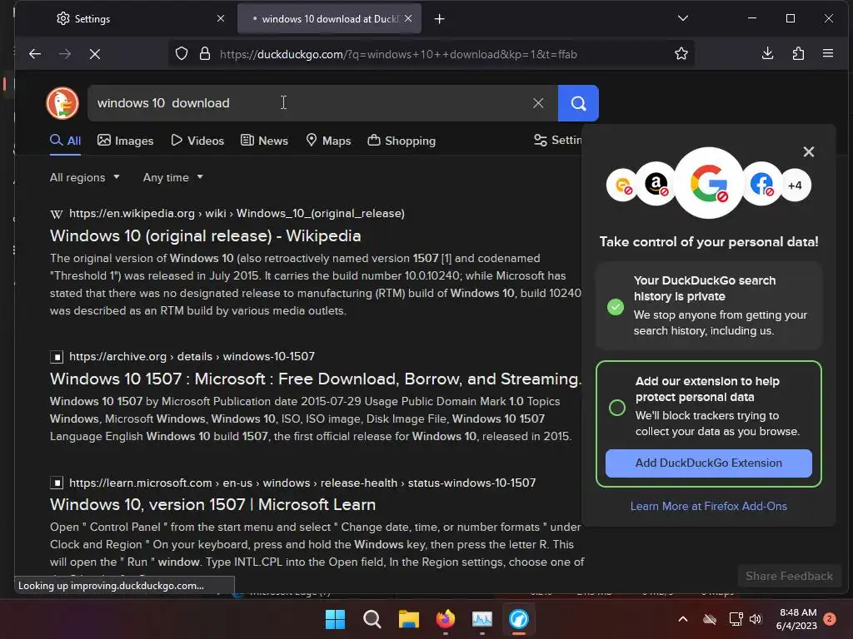Switch to Maps results
Screen dimensions: 853x639
(328, 141)
